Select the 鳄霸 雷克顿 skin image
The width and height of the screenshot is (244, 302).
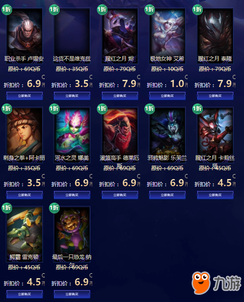pyautogui.click(x=24, y=234)
